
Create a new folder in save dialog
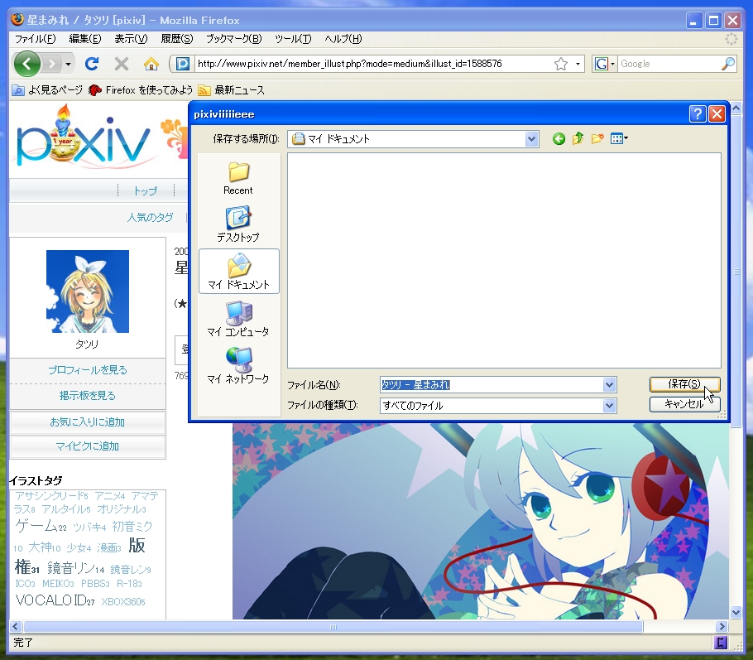pos(597,139)
